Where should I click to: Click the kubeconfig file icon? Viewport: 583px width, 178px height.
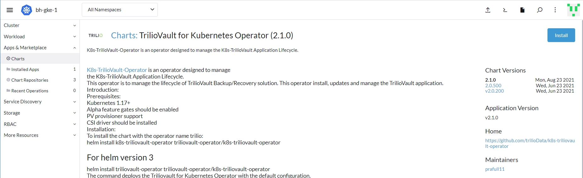522,10
